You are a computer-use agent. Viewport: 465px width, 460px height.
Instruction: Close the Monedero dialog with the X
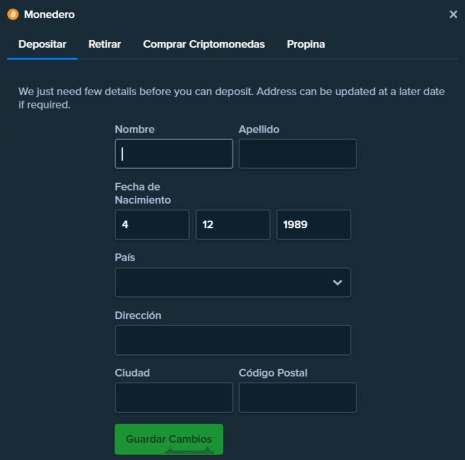pyautogui.click(x=453, y=14)
